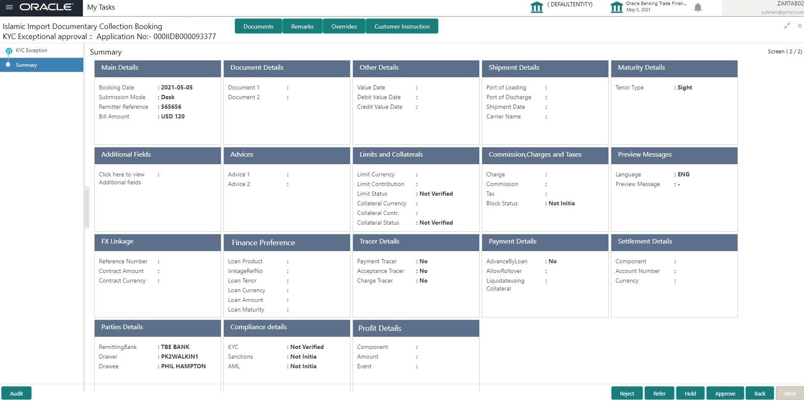The image size is (804, 401).
Task: Approve the KYC exceptional approval
Action: coord(725,393)
